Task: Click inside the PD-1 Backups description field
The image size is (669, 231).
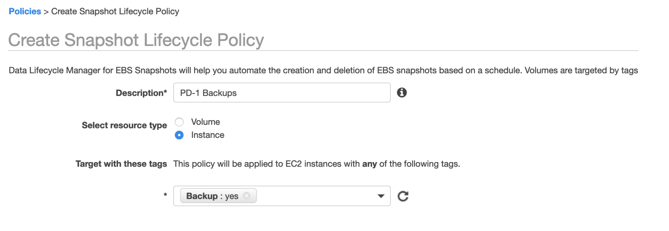Action: (281, 93)
